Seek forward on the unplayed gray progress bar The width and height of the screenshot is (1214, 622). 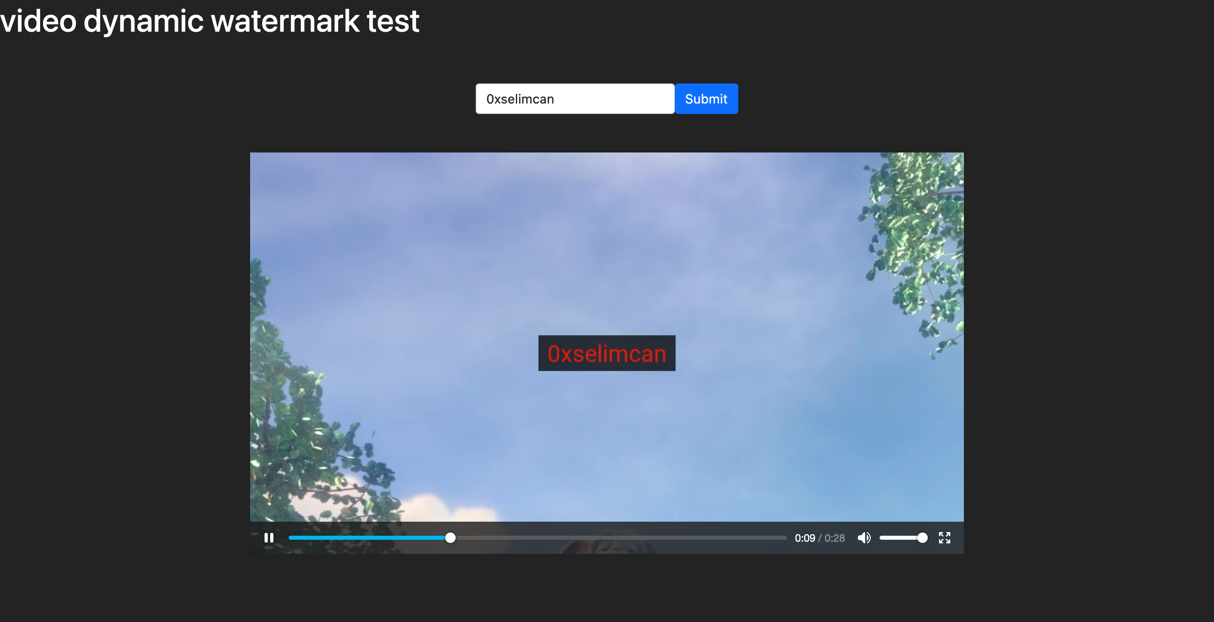click(622, 538)
